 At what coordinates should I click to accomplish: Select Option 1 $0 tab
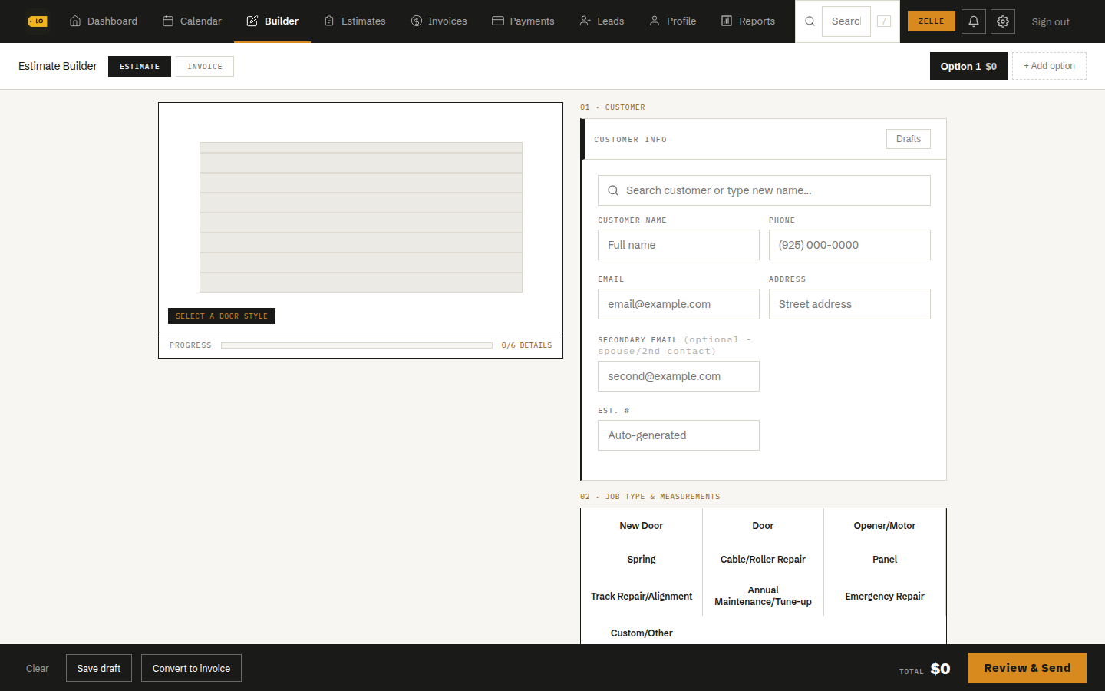point(968,66)
